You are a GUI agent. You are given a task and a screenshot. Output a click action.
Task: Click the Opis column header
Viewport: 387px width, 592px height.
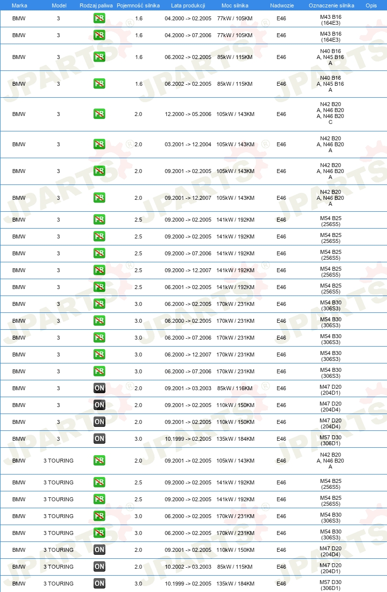pyautogui.click(x=371, y=5)
